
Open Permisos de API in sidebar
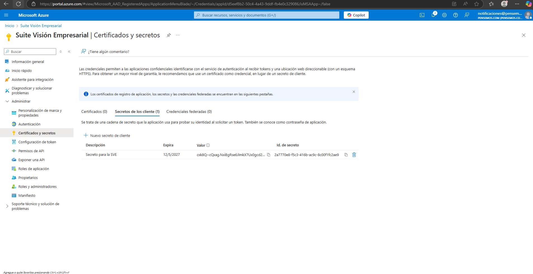31,151
